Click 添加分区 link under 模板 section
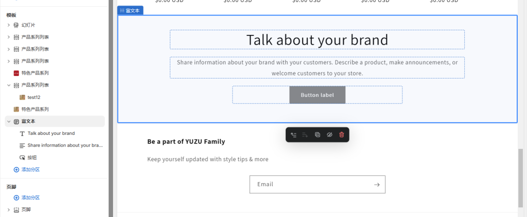 [30, 169]
